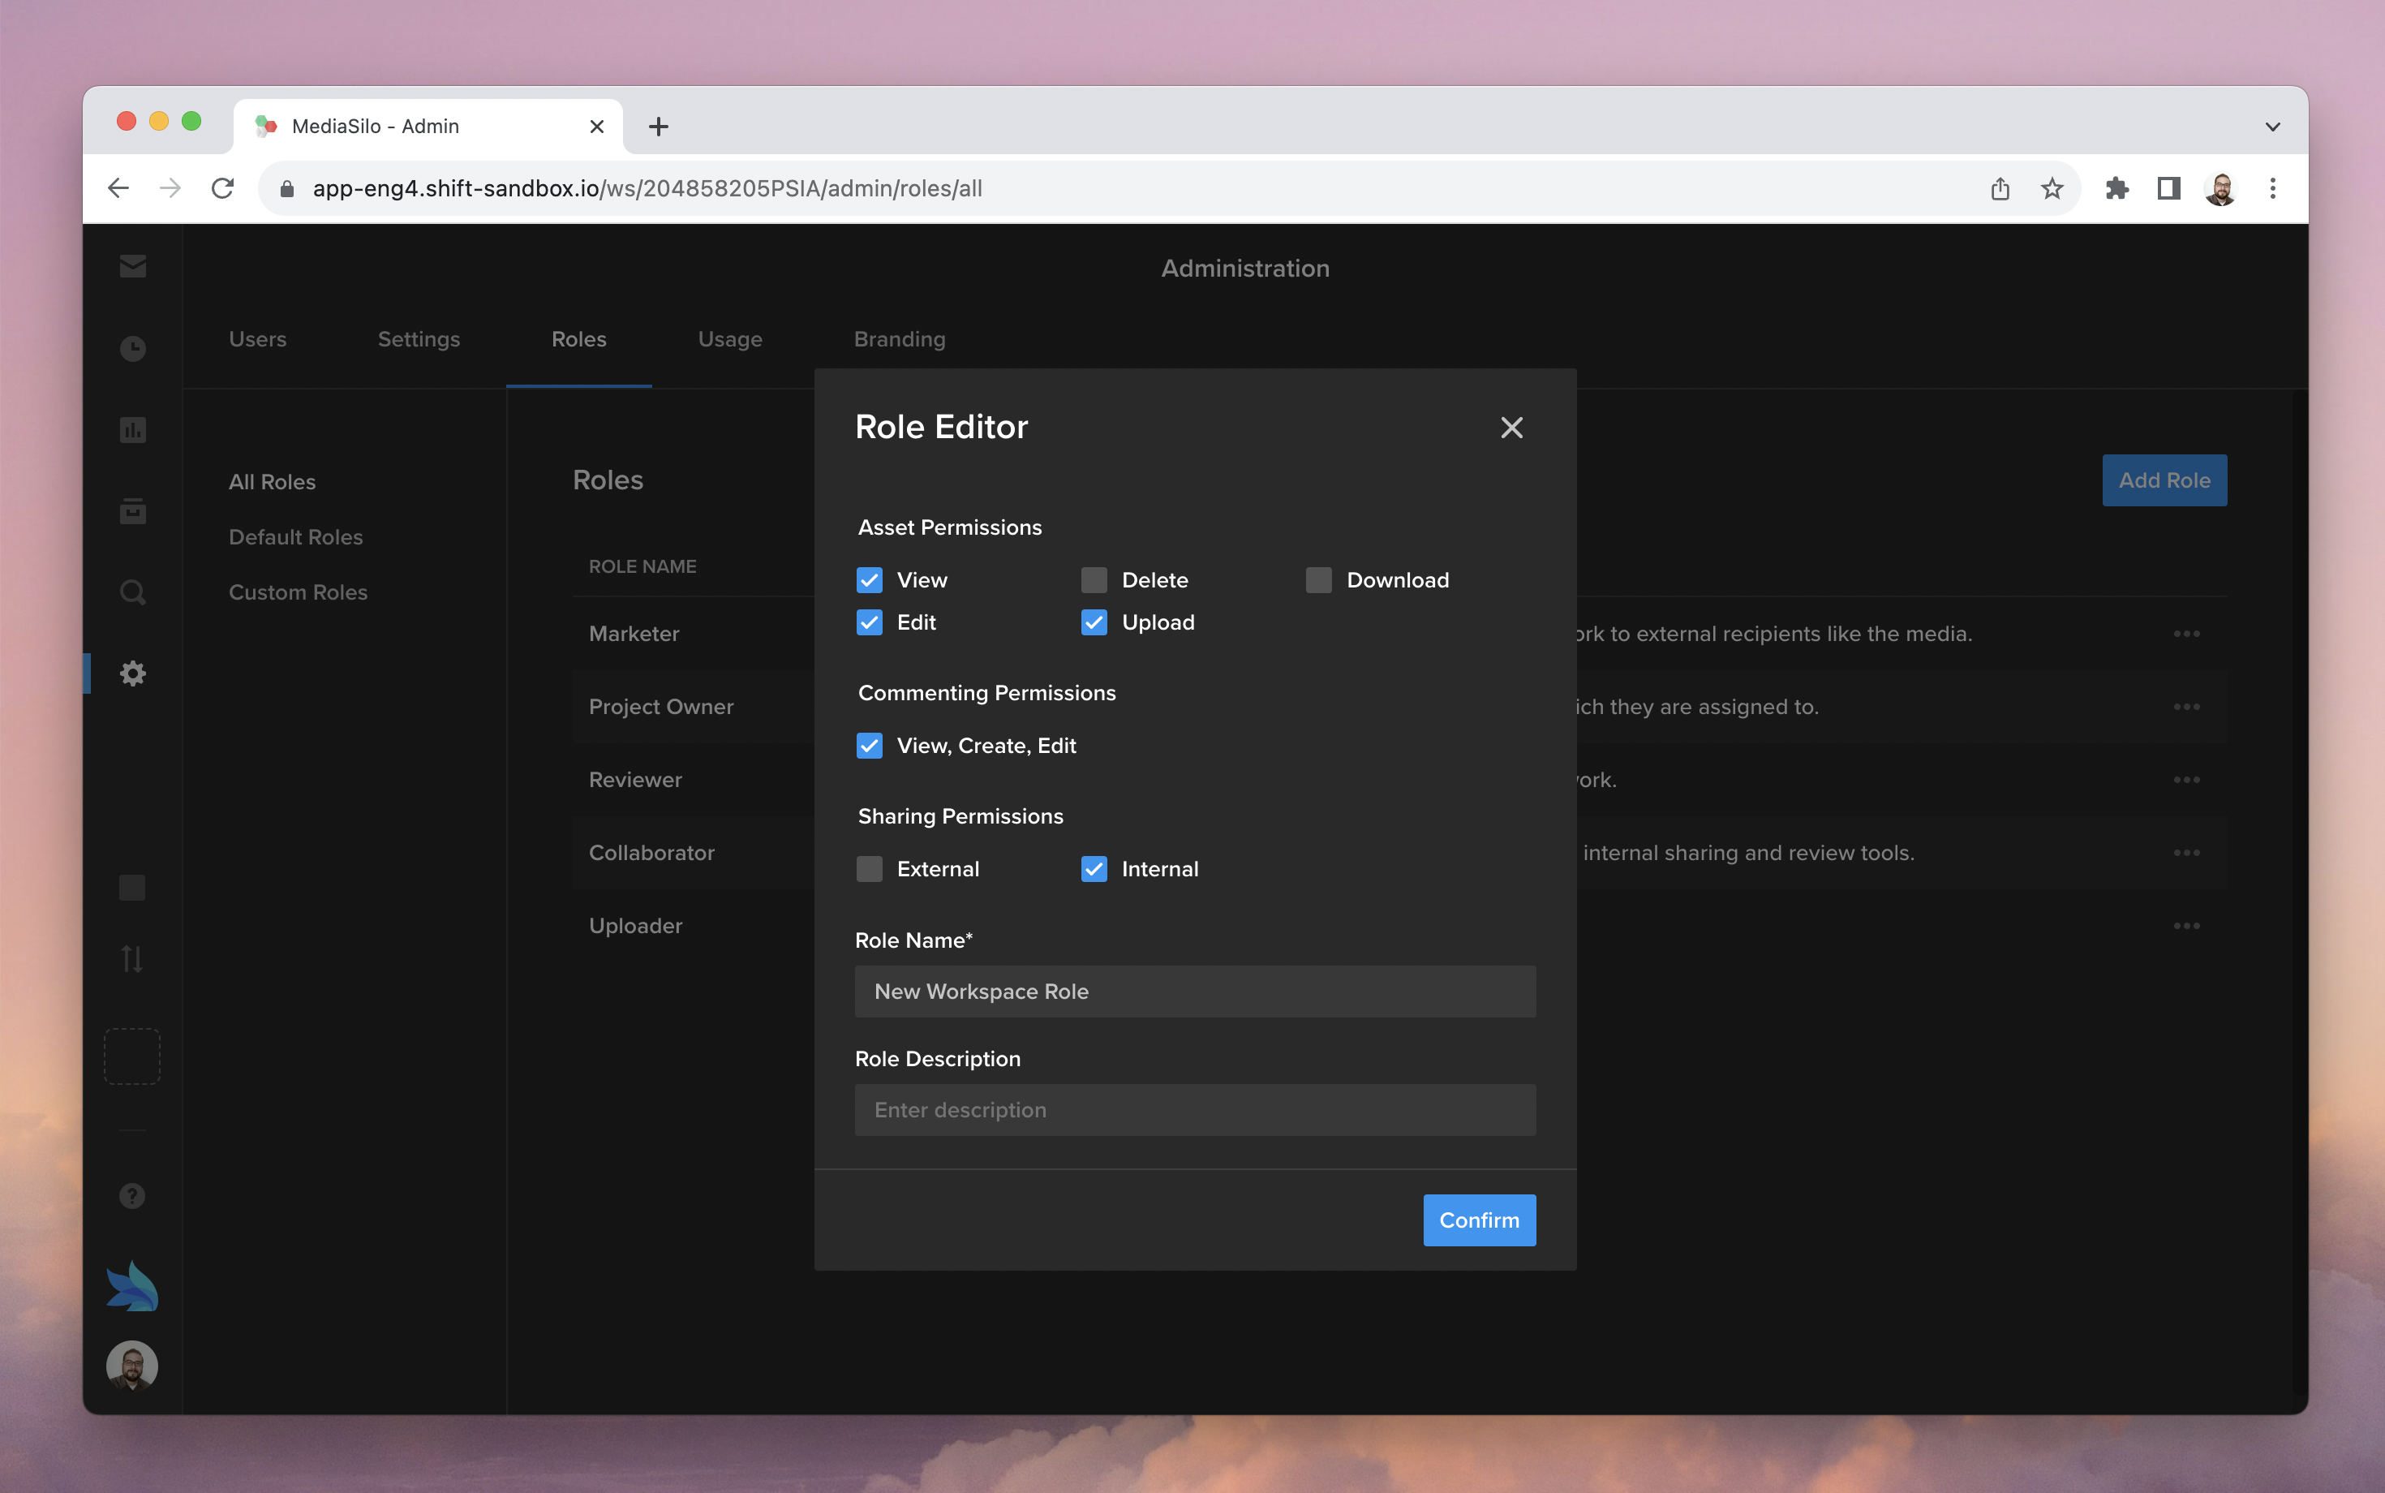This screenshot has width=2385, height=1493.
Task: Uncheck the Upload asset permission
Action: pos(1094,622)
